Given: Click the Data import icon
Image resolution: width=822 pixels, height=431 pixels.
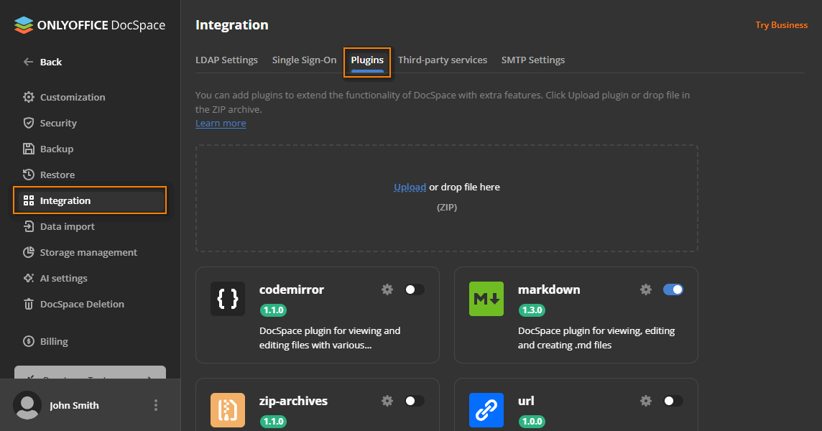Looking at the screenshot, I should point(29,226).
